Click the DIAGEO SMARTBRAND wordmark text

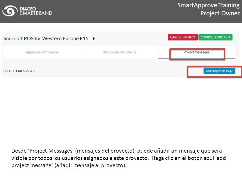36,11
